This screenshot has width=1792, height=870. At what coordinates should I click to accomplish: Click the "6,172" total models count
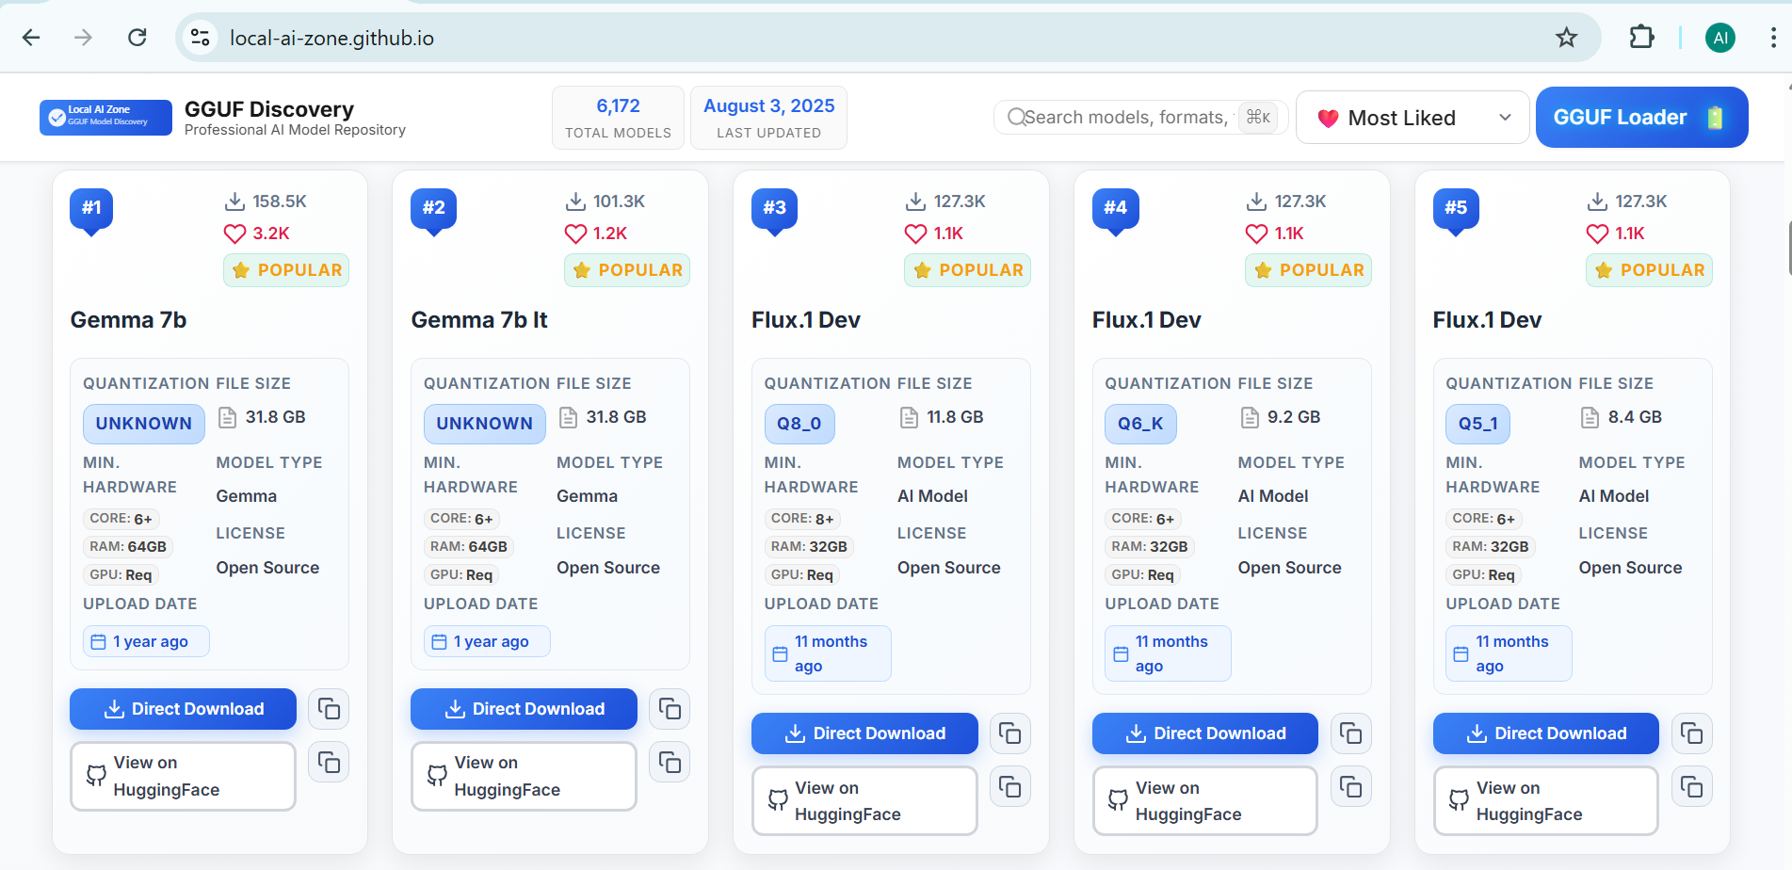point(618,106)
